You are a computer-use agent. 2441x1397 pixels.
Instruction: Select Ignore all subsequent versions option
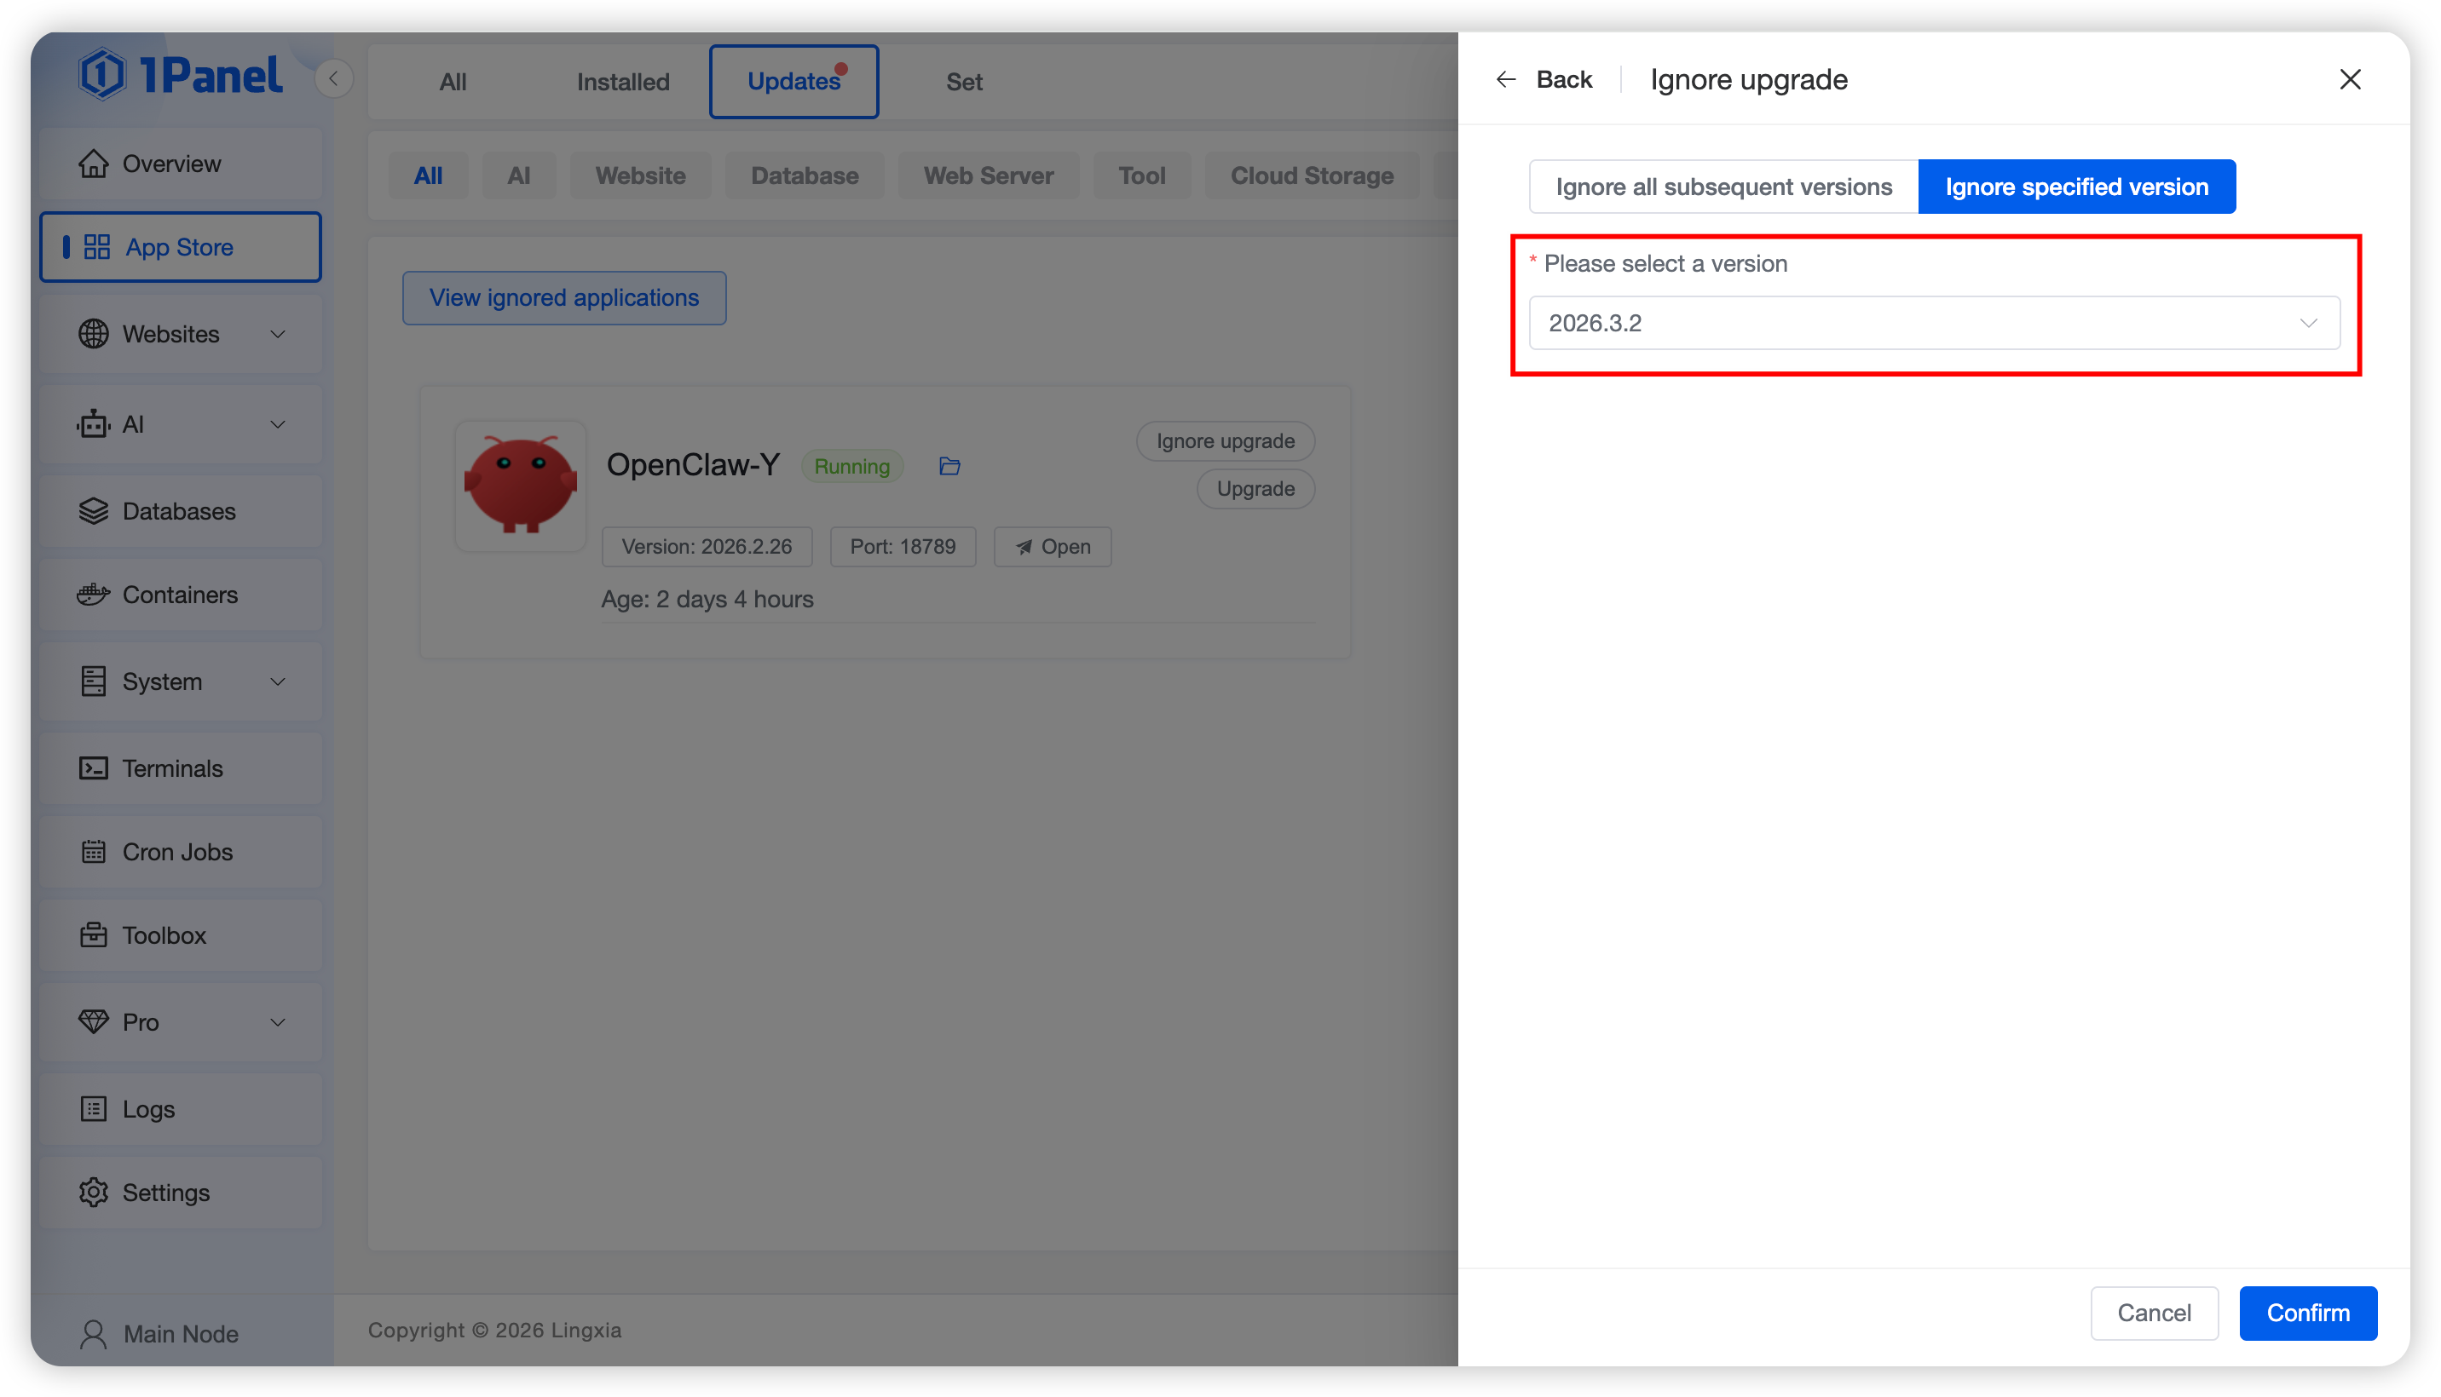[x=1723, y=187]
